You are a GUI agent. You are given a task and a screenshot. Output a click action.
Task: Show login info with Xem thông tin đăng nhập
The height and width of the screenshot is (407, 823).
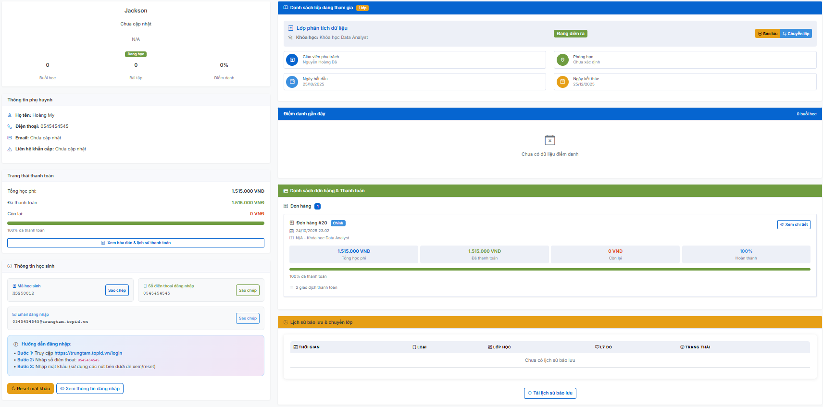pyautogui.click(x=90, y=389)
